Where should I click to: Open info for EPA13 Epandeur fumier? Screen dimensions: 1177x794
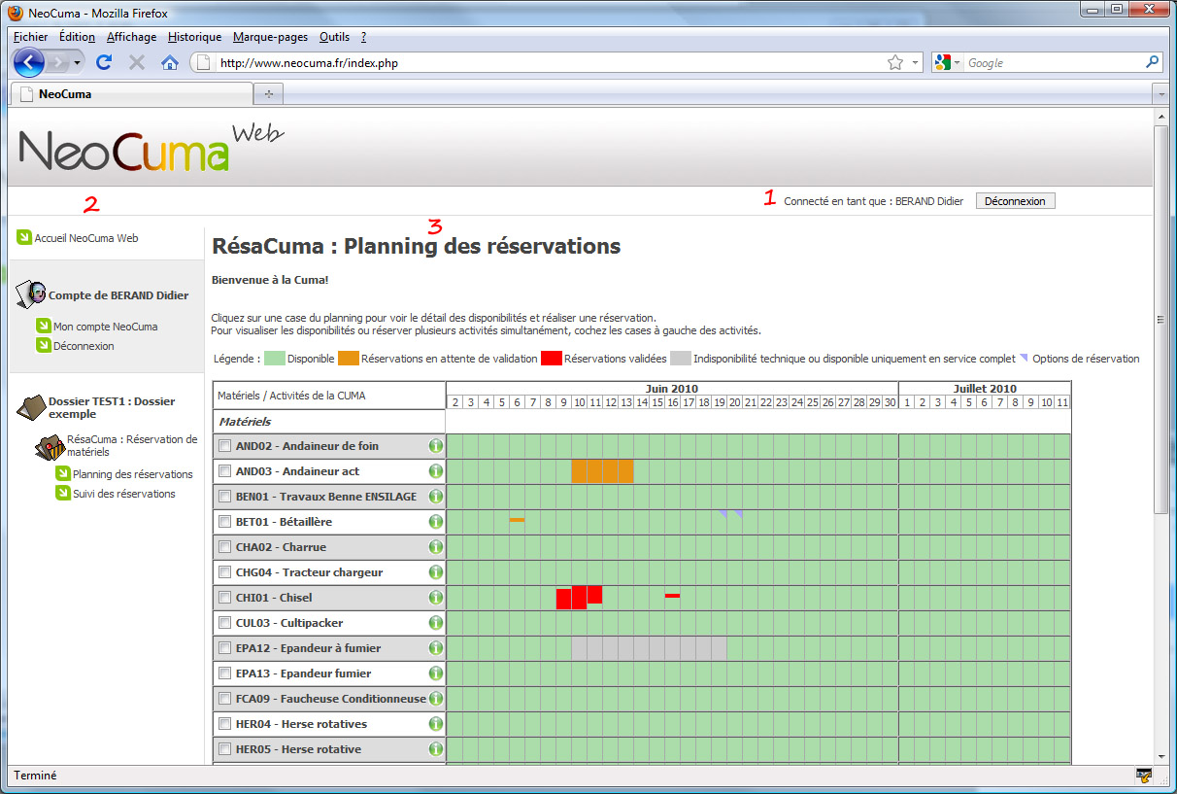tap(436, 673)
